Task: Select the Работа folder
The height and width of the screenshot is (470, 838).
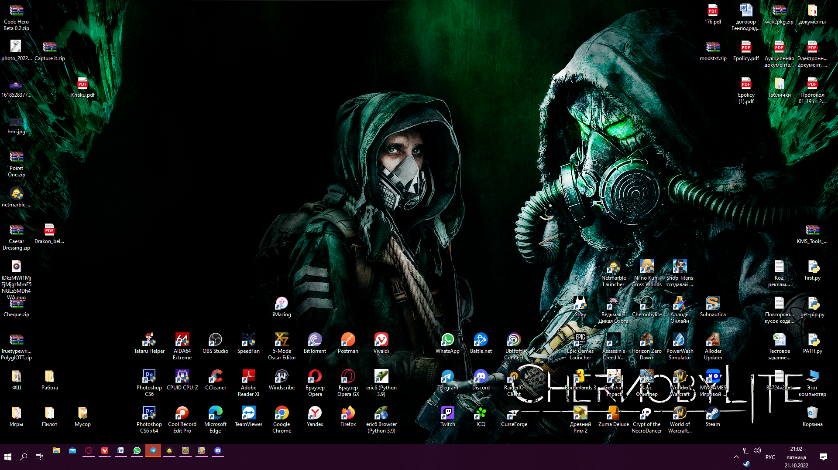Action: point(49,379)
